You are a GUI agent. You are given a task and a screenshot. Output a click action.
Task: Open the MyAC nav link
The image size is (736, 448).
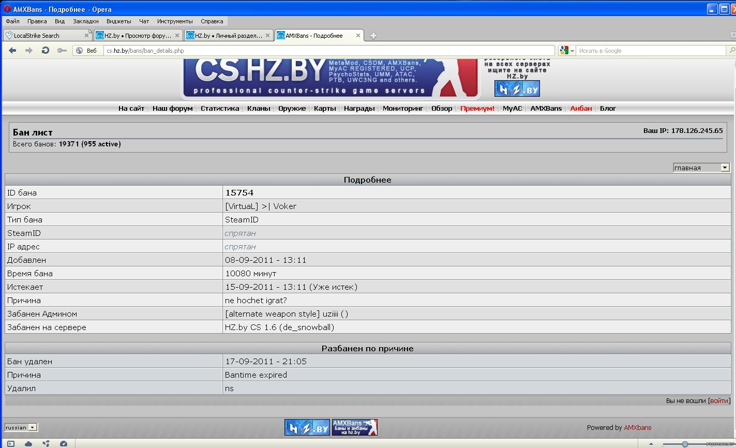[x=512, y=108]
